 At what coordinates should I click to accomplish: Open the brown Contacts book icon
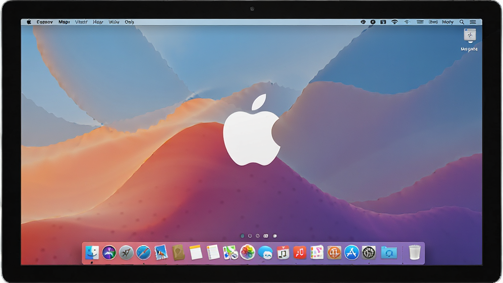tap(178, 252)
